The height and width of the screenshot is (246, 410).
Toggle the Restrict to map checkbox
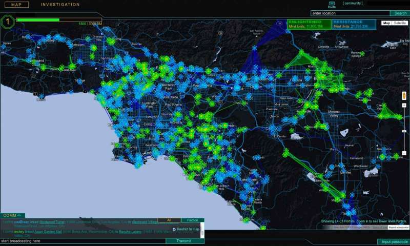click(174, 229)
